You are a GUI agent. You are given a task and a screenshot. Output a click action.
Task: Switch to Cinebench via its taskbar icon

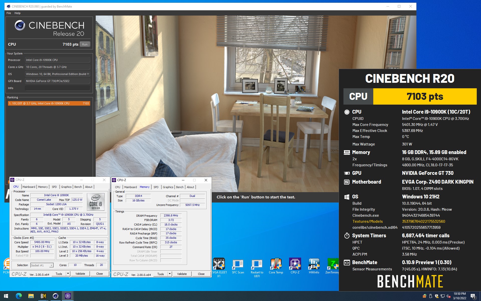55,296
